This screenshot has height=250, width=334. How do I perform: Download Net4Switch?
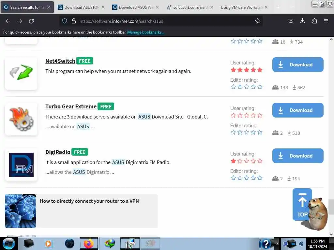(x=298, y=65)
